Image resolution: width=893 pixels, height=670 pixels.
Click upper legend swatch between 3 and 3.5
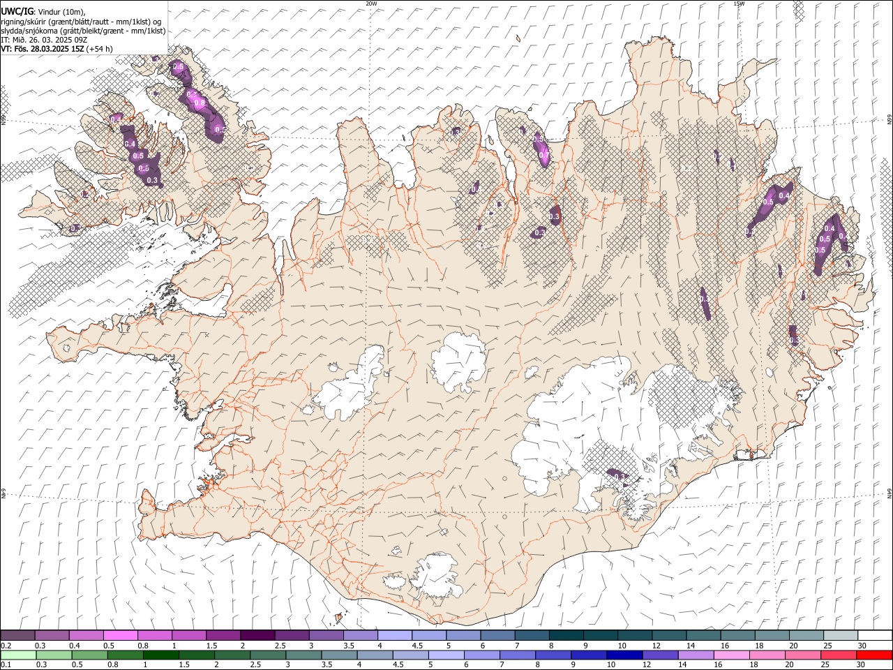click(x=325, y=636)
